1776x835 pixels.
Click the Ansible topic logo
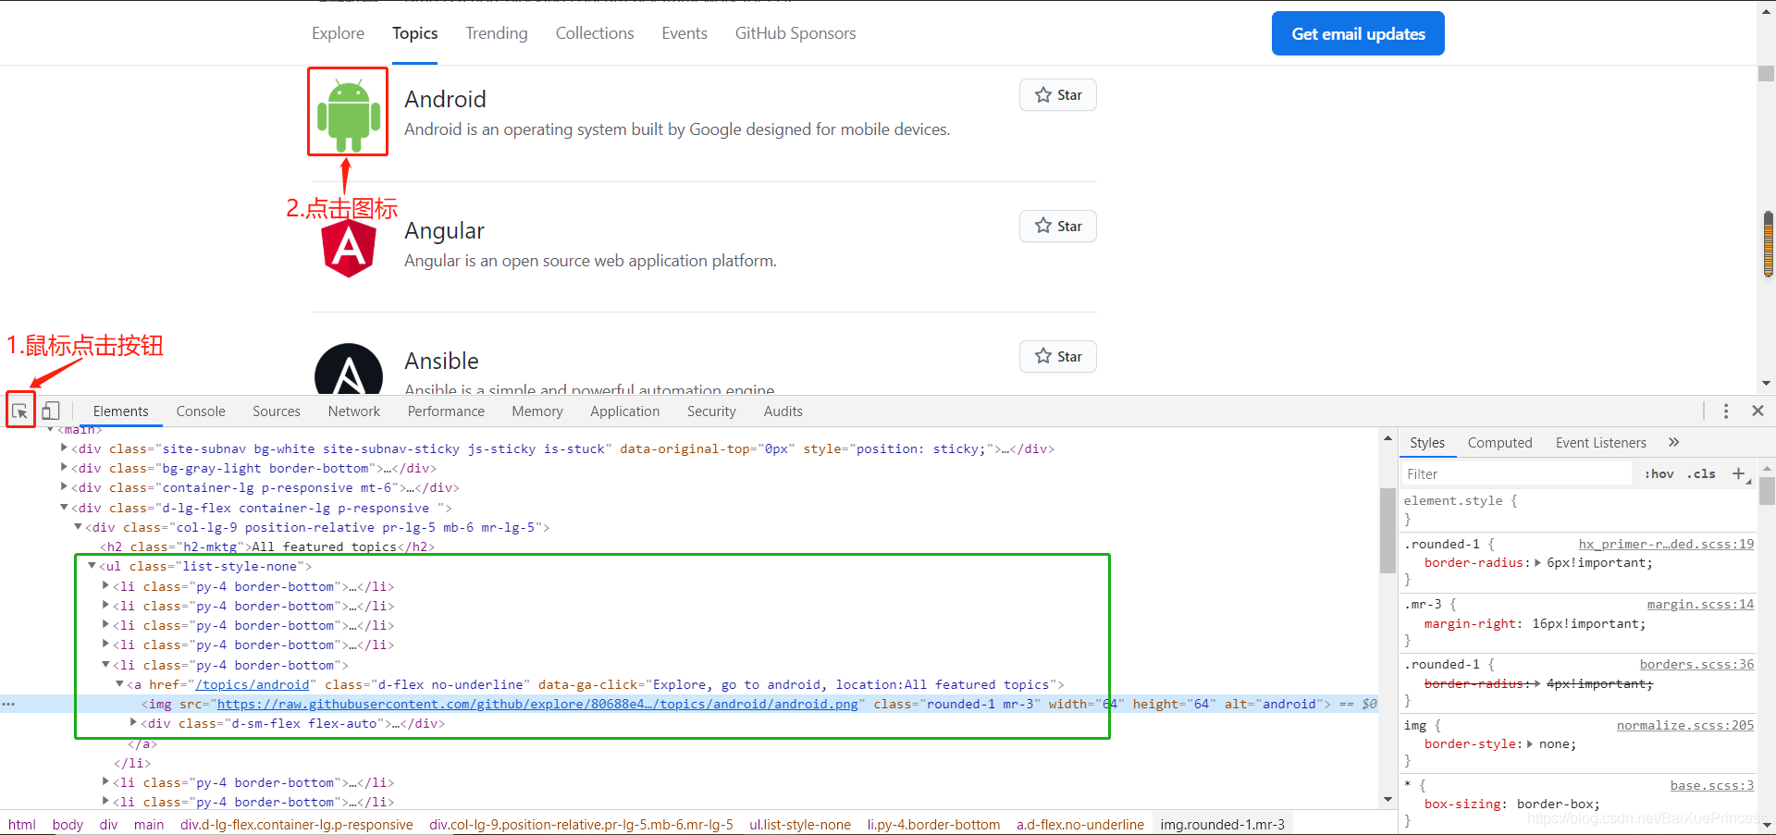pos(349,369)
